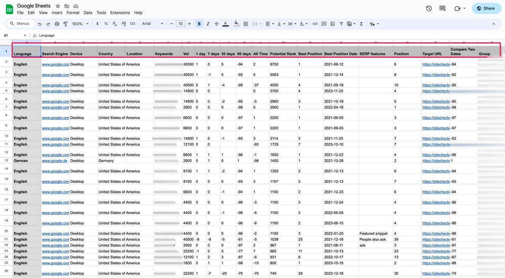Viewport: 505px width, 278px height.
Task: Format as percent
Action: (x=106, y=24)
